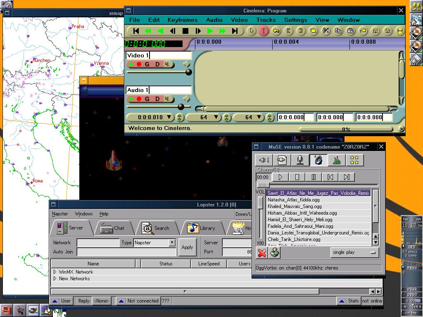Click the Cut scissors icon in Cinelerra
The height and width of the screenshot is (317, 423).
326,31
